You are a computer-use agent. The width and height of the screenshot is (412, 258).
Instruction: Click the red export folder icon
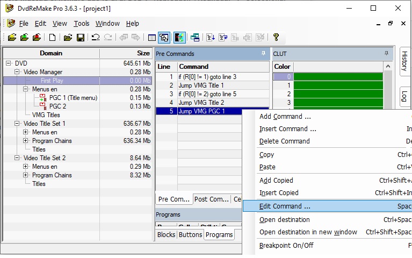click(x=37, y=37)
